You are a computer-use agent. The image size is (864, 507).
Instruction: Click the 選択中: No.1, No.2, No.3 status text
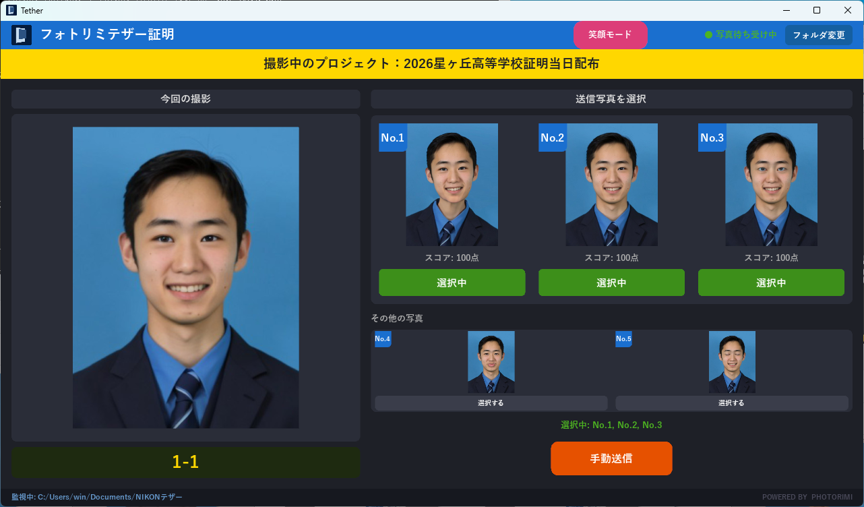click(611, 425)
